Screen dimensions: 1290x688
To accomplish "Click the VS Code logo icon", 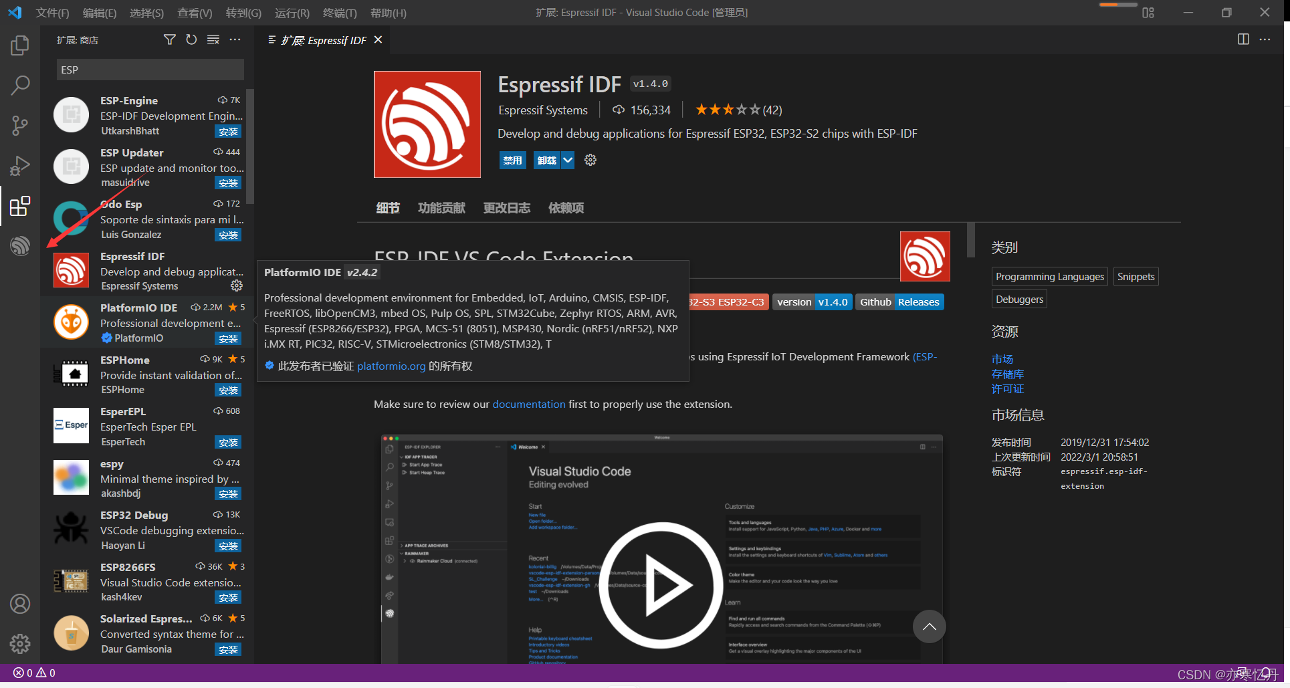I will (x=15, y=13).
